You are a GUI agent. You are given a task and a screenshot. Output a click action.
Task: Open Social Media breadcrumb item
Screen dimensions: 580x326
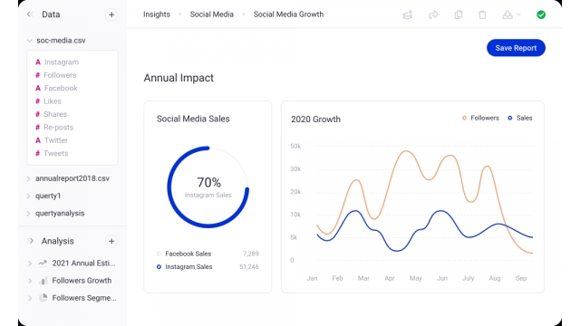211,14
